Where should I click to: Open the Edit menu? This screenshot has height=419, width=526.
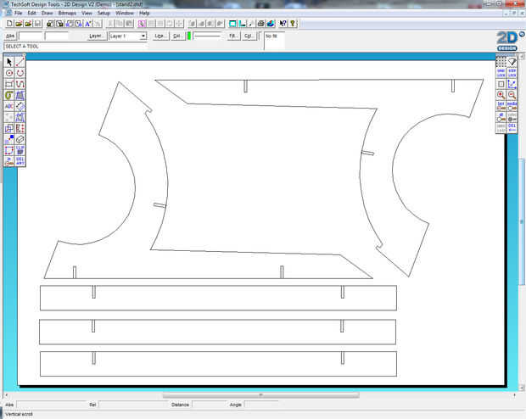(32, 13)
